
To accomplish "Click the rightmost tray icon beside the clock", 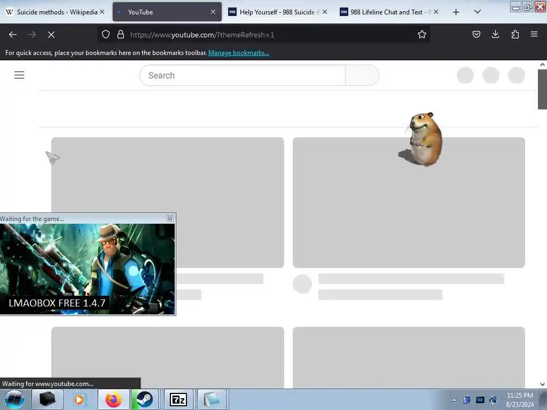I will tap(493, 400).
